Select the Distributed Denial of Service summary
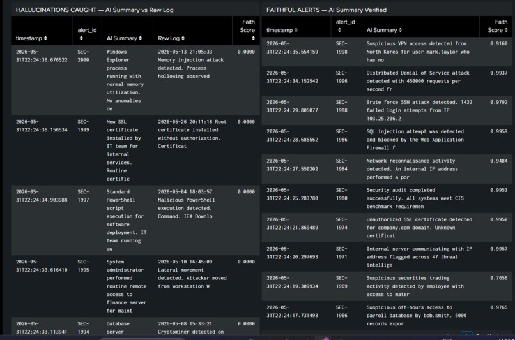Screen dimensions: 515x340 tap(418, 81)
